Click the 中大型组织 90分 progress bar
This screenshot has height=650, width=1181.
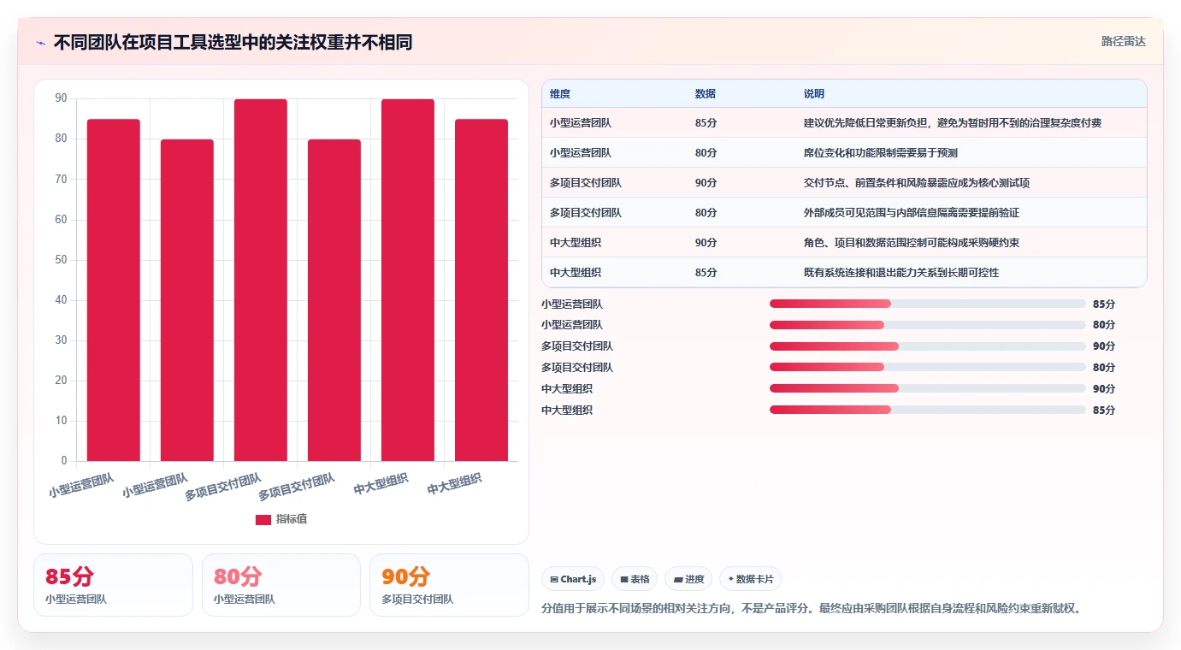tap(928, 388)
